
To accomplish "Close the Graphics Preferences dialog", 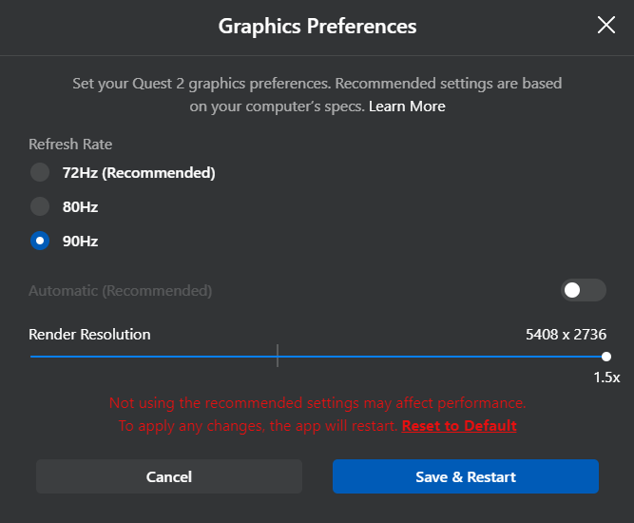I will (605, 26).
